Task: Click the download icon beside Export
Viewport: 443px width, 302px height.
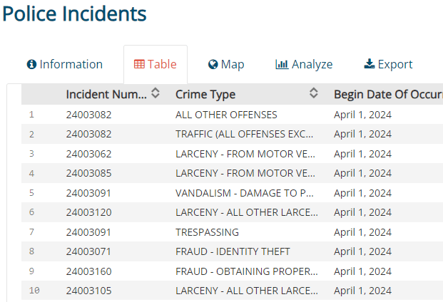Action: 369,64
